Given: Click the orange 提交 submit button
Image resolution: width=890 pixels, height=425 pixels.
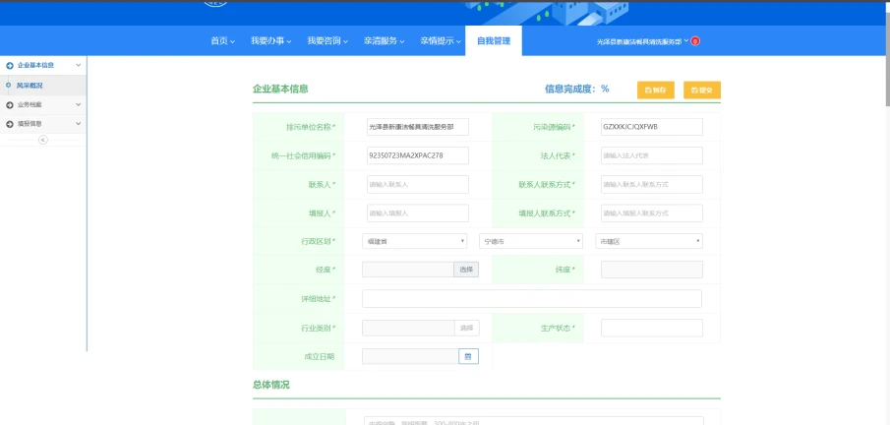Looking at the screenshot, I should pos(702,90).
